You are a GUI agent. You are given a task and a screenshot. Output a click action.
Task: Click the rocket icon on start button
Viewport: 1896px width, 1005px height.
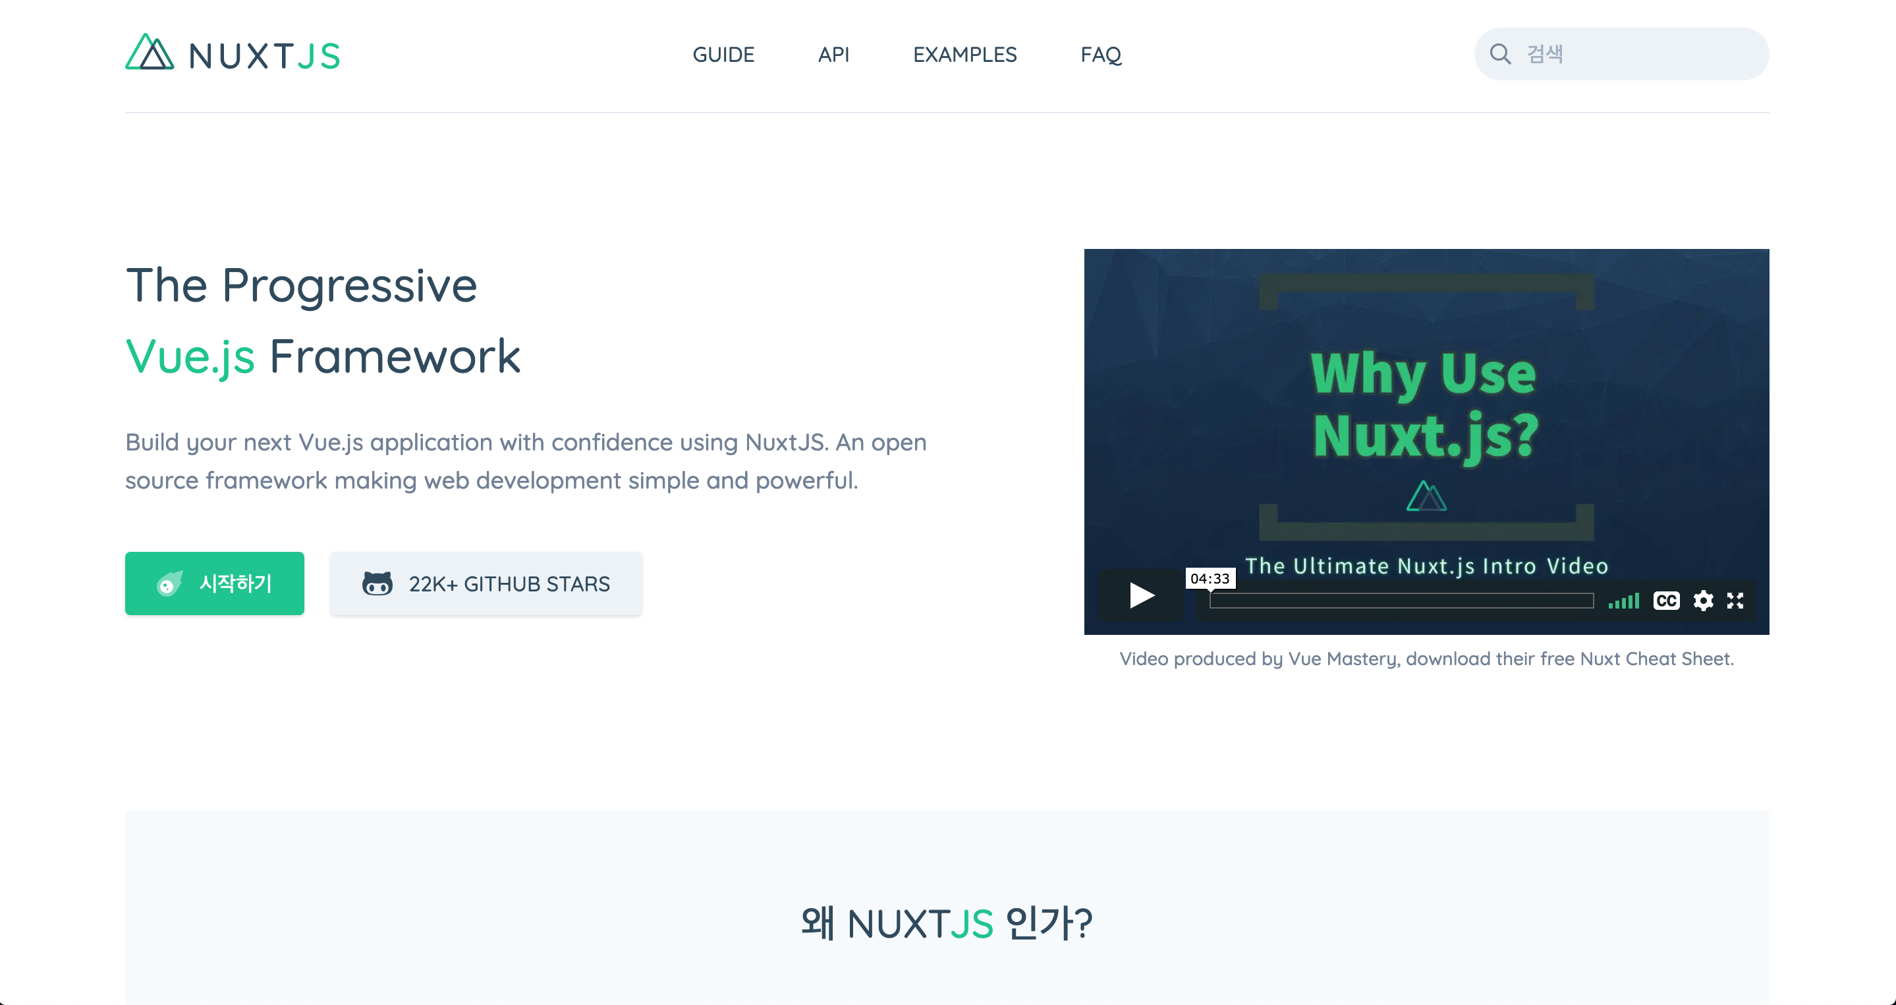click(169, 584)
